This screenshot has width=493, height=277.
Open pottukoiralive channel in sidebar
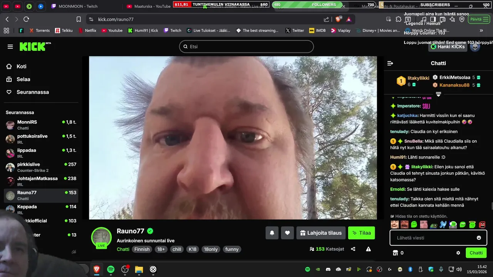click(41, 139)
